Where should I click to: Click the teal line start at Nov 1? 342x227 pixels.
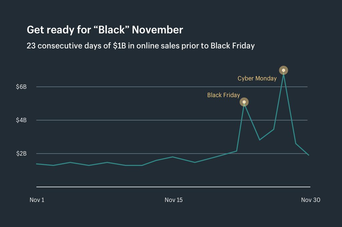click(37, 164)
